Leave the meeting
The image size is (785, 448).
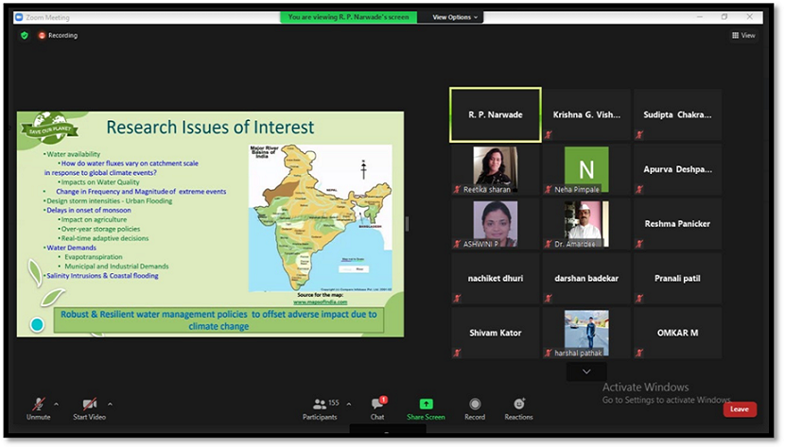[x=739, y=409]
